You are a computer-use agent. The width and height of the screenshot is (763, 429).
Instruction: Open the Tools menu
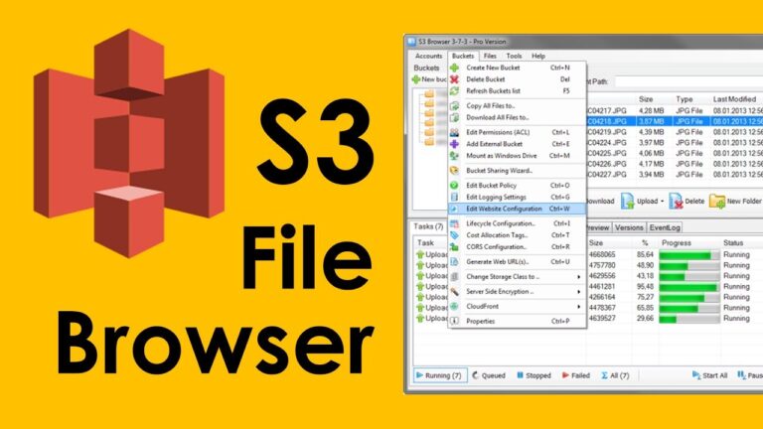pos(514,56)
